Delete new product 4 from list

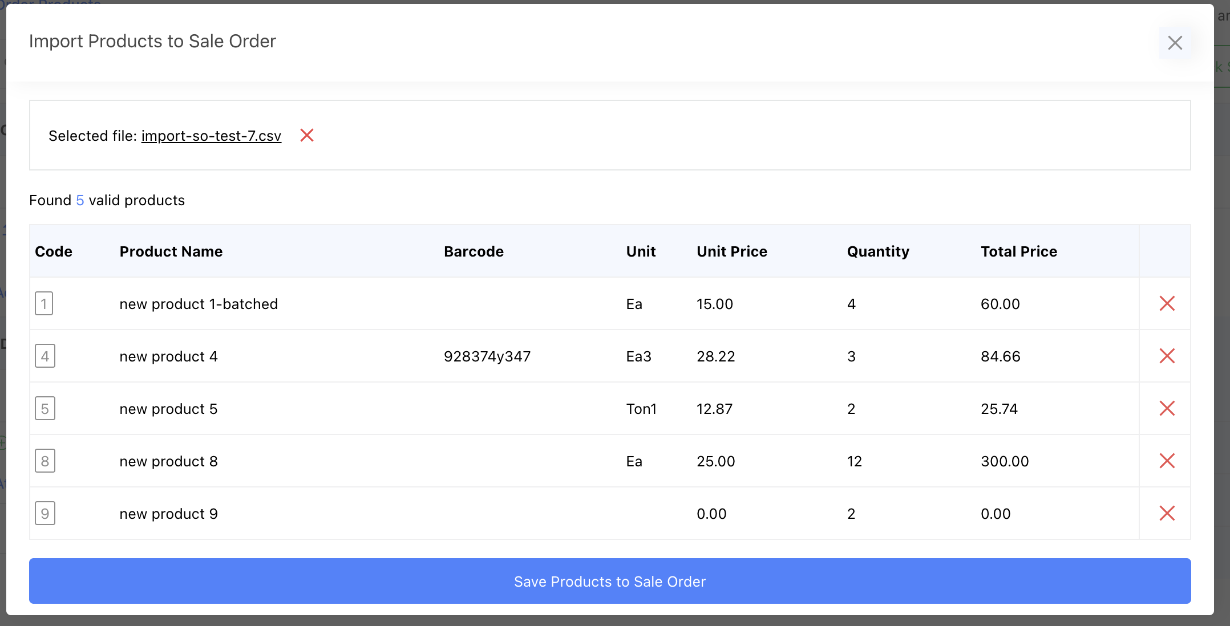pos(1167,356)
